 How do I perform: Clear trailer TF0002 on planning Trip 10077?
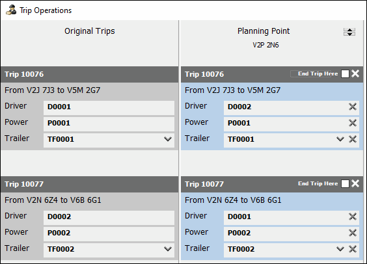pyautogui.click(x=353, y=249)
